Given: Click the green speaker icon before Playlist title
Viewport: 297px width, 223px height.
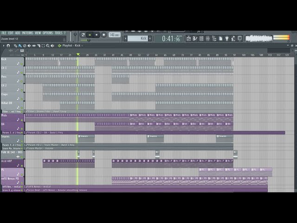Looking at the screenshot, I should click(x=59, y=46).
